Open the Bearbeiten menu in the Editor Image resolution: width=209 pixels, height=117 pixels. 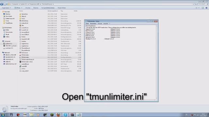pyautogui.click(x=93, y=23)
